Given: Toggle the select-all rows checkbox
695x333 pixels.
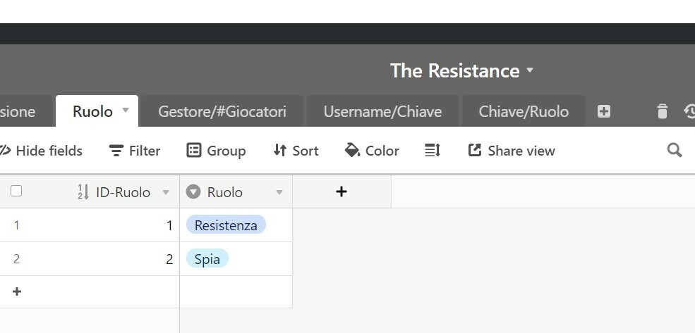Looking at the screenshot, I should pos(16,191).
